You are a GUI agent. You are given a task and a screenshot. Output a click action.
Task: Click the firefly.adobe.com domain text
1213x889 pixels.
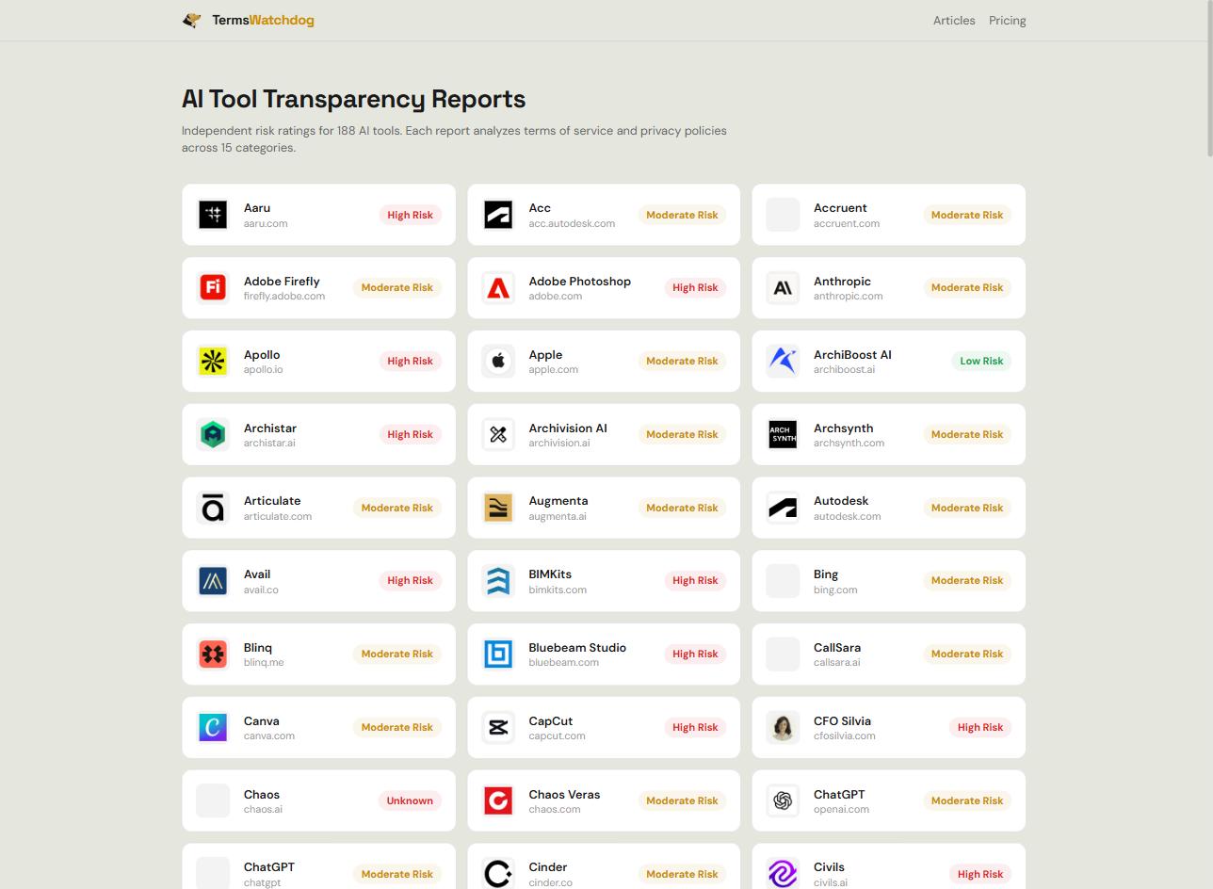(284, 296)
